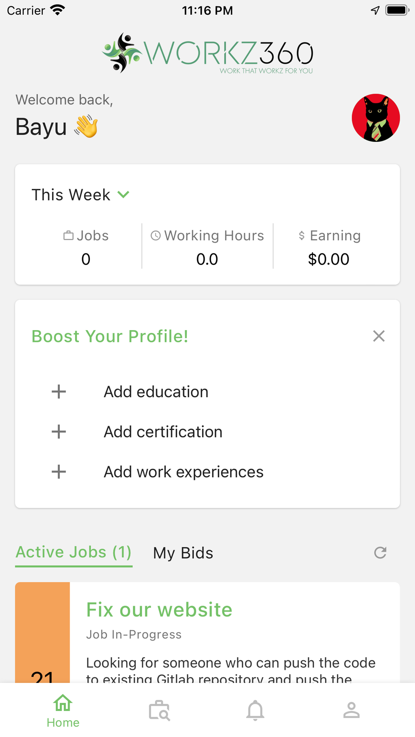Open the job search tab icon
Screen dimensions: 415x737
pyautogui.click(x=159, y=710)
